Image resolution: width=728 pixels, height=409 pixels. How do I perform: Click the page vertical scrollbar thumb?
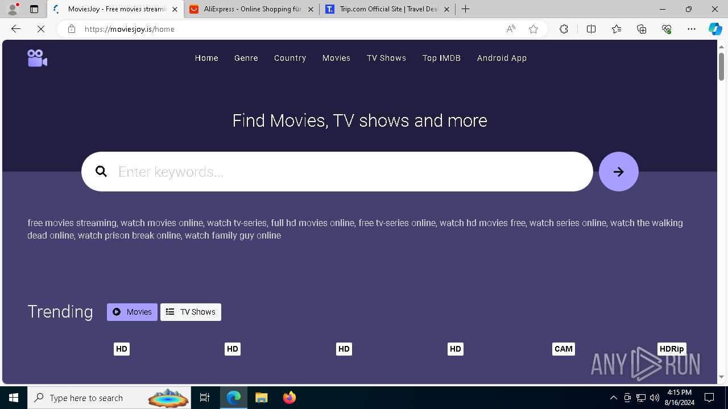(721, 66)
